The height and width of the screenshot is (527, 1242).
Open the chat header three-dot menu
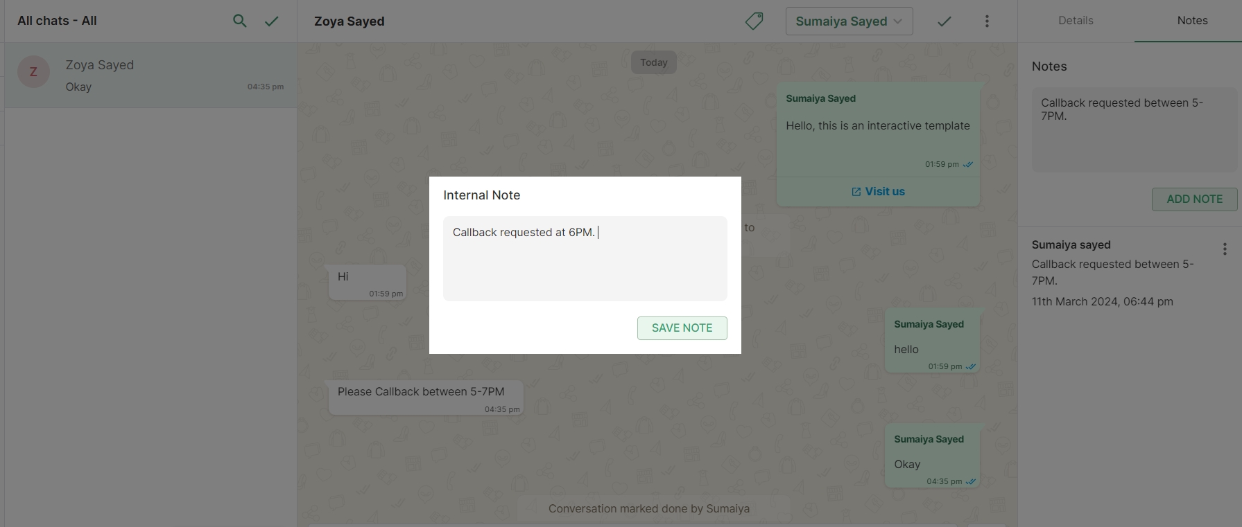pyautogui.click(x=987, y=21)
